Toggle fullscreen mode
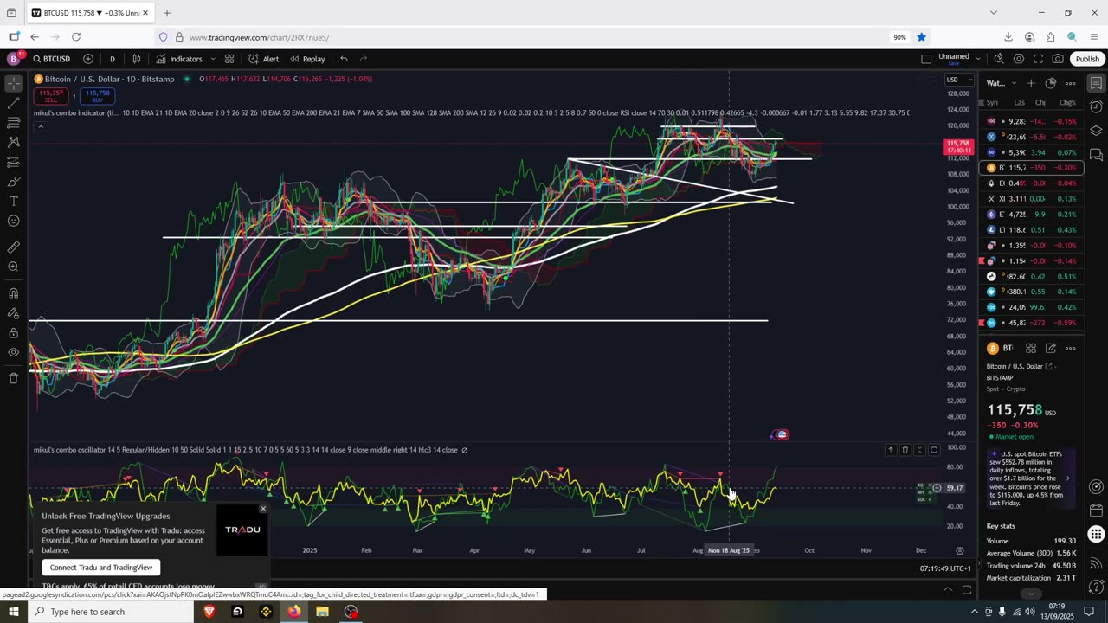The height and width of the screenshot is (623, 1108). (1038, 59)
